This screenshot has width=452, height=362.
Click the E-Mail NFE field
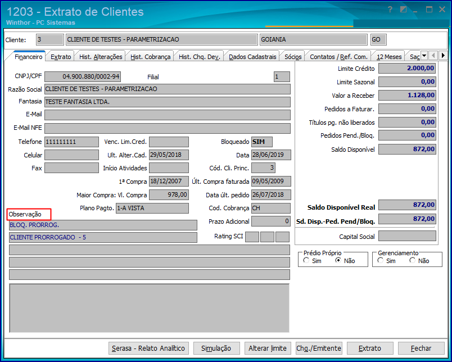click(x=168, y=128)
